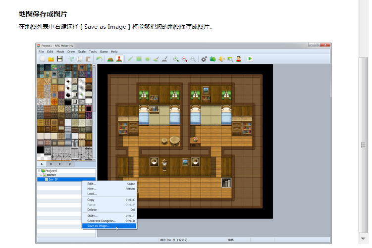This screenshot has height=248, width=372.
Task: Switch to Event mode icon
Action: (x=119, y=59)
